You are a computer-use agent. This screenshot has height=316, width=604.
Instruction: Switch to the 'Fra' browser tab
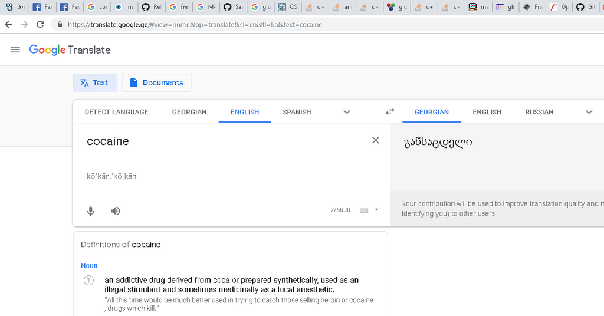click(533, 7)
